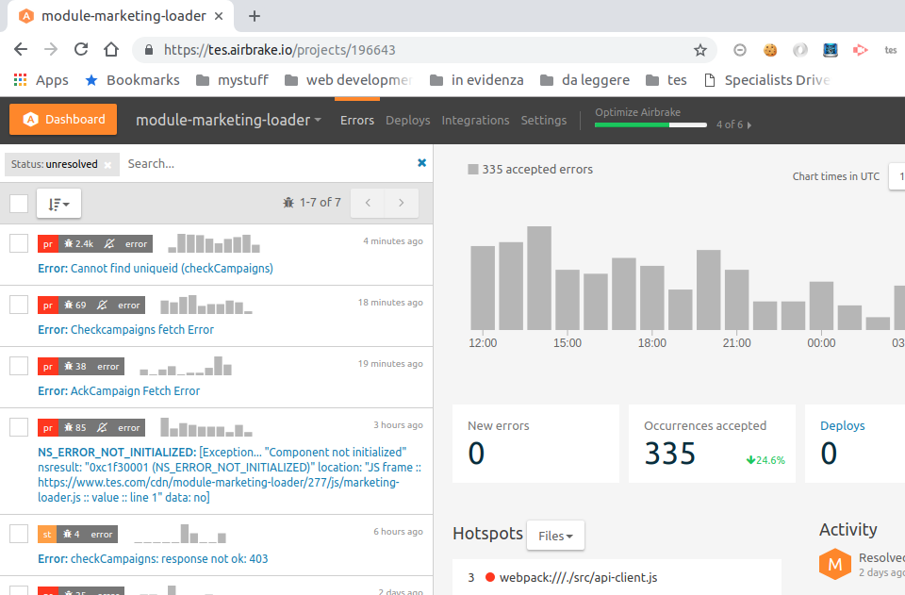Reload the Airbrake page
This screenshot has height=595, width=905.
click(81, 50)
